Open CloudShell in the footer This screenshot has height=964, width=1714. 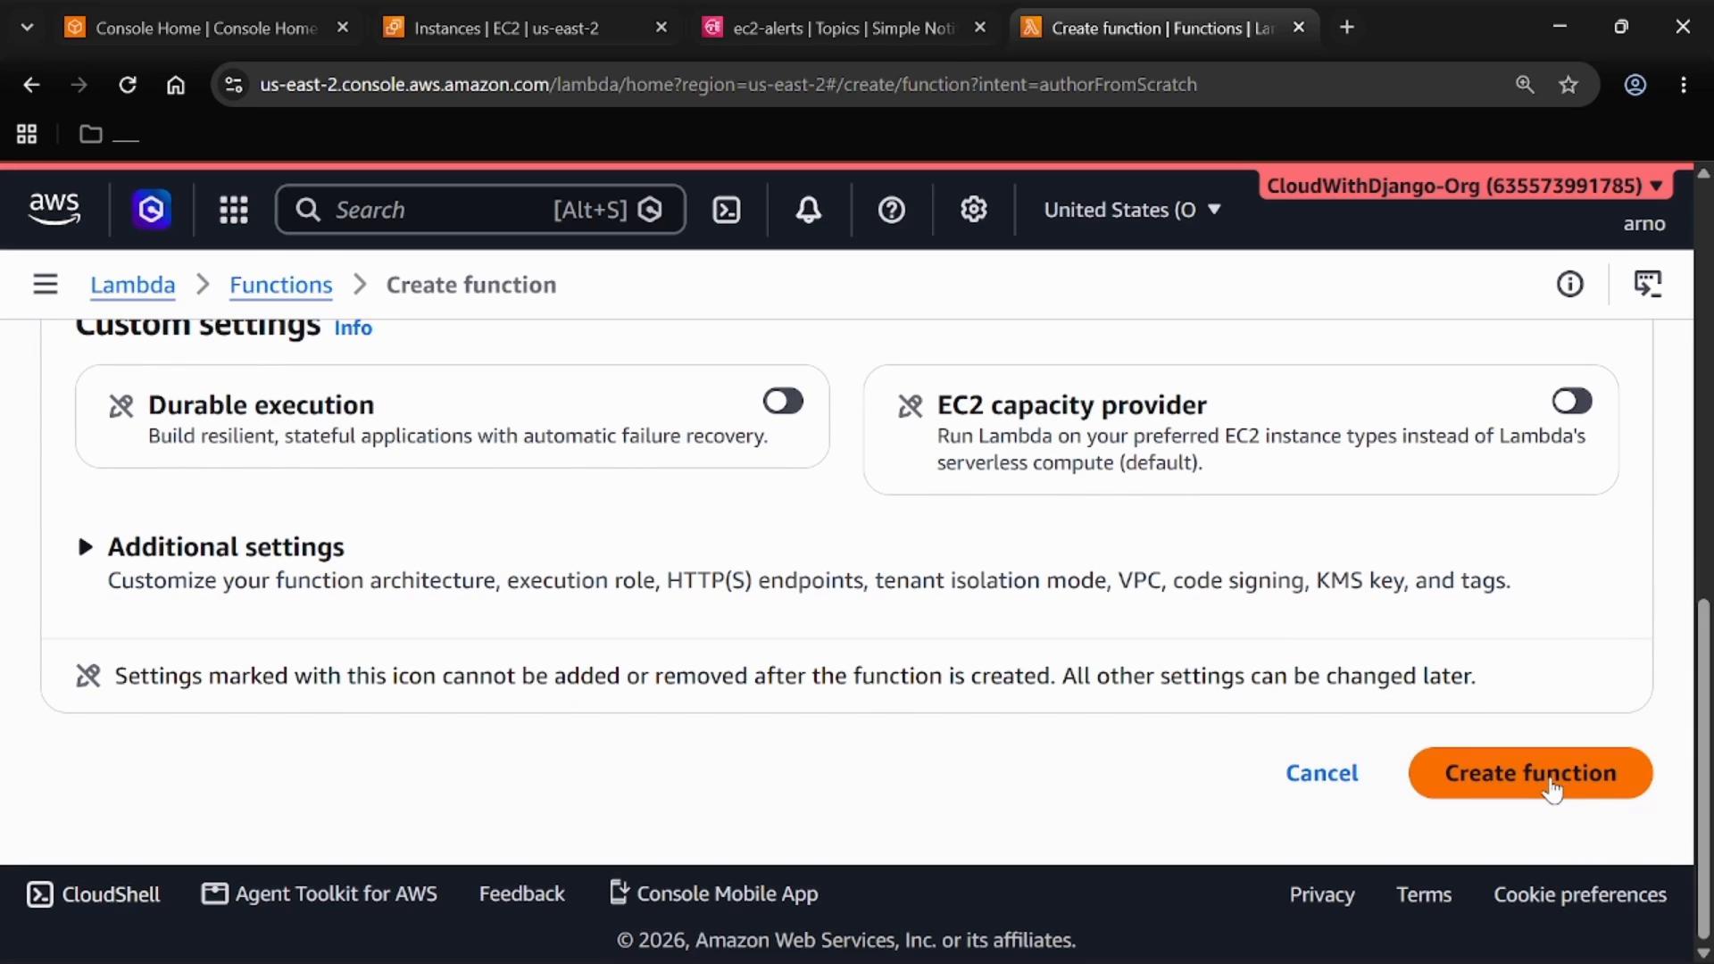click(x=94, y=894)
